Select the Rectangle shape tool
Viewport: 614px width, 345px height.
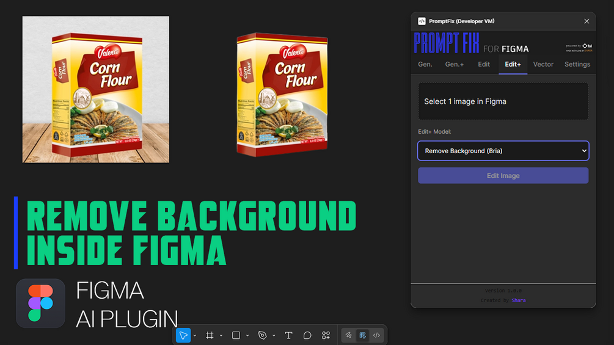(x=236, y=335)
